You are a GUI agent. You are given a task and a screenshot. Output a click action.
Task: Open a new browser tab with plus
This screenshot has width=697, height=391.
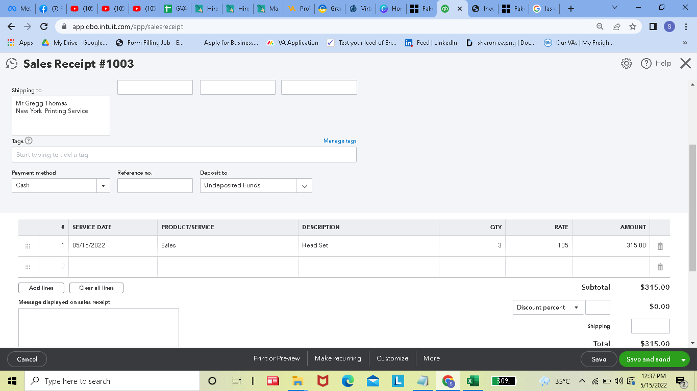point(571,9)
